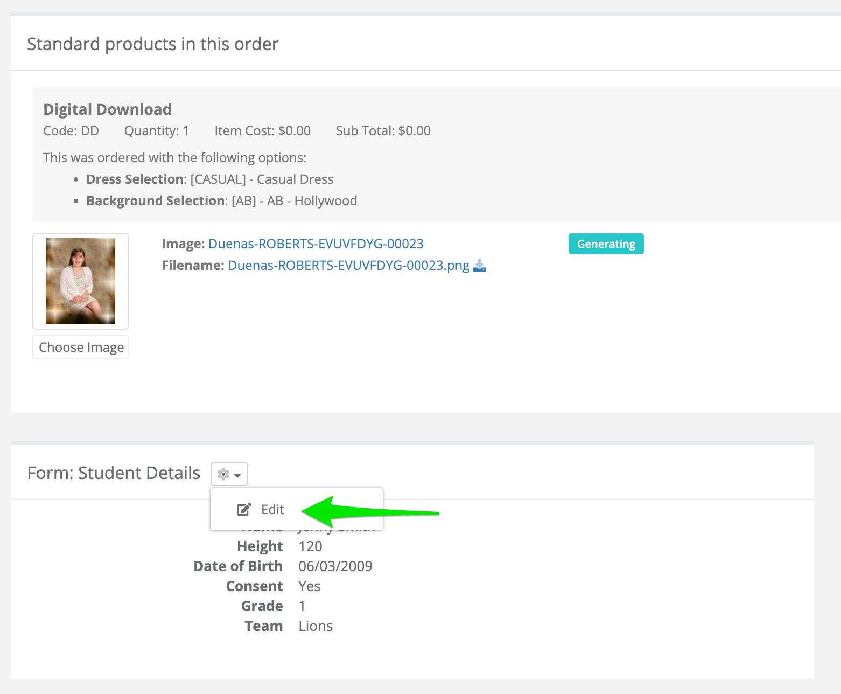
Task: Click the ordered options intro sentence
Action: [174, 157]
